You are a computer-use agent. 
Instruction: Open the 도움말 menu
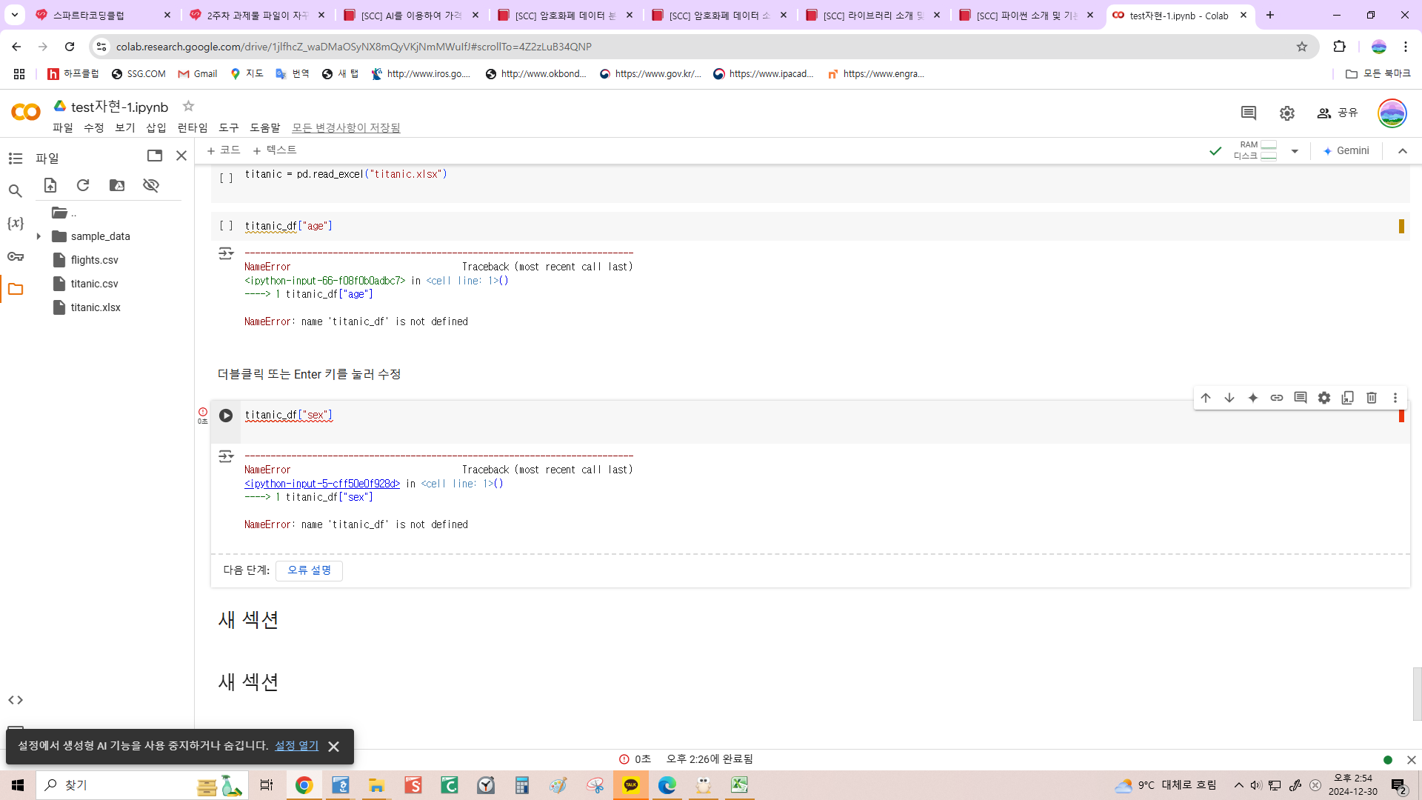(x=265, y=127)
